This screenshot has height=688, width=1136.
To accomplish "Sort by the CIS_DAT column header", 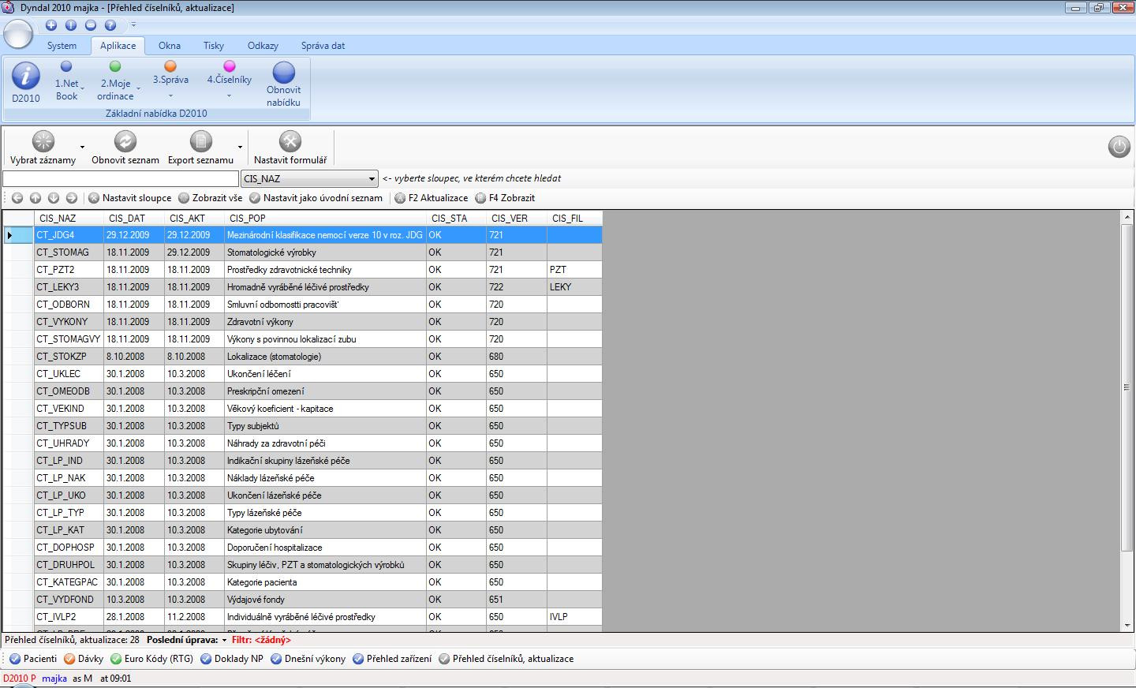I will (127, 219).
